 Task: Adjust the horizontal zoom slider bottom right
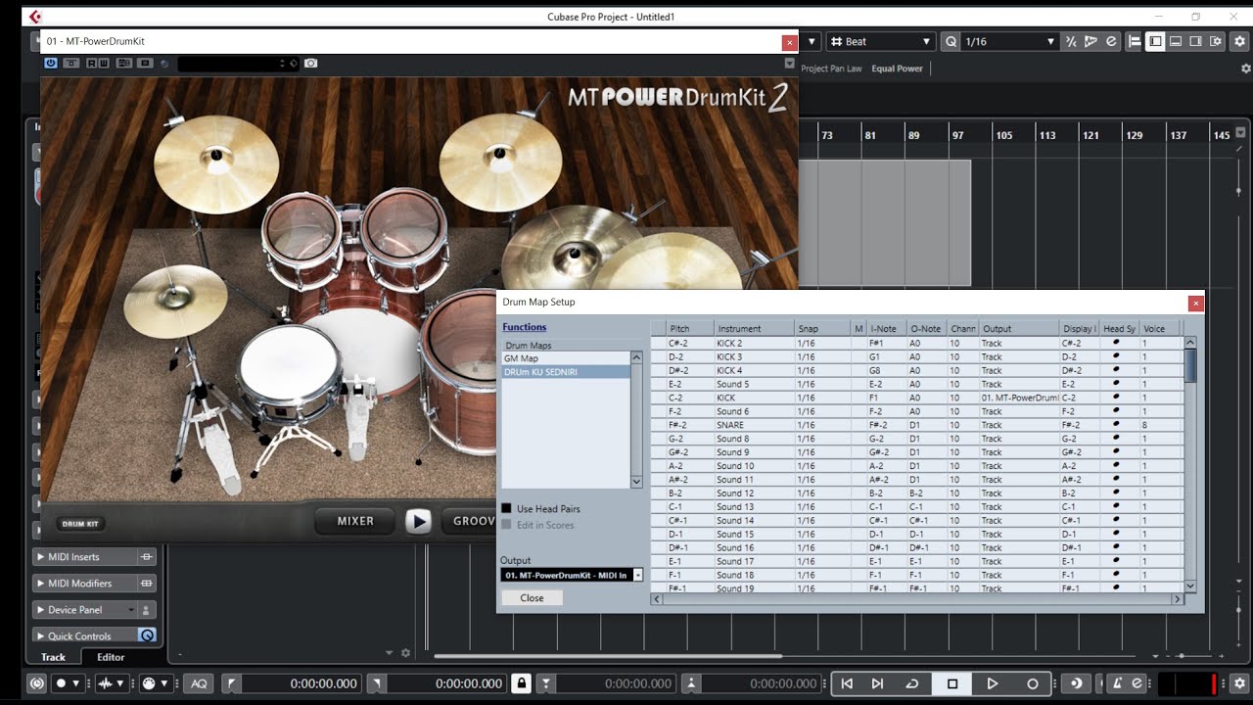(x=1182, y=655)
